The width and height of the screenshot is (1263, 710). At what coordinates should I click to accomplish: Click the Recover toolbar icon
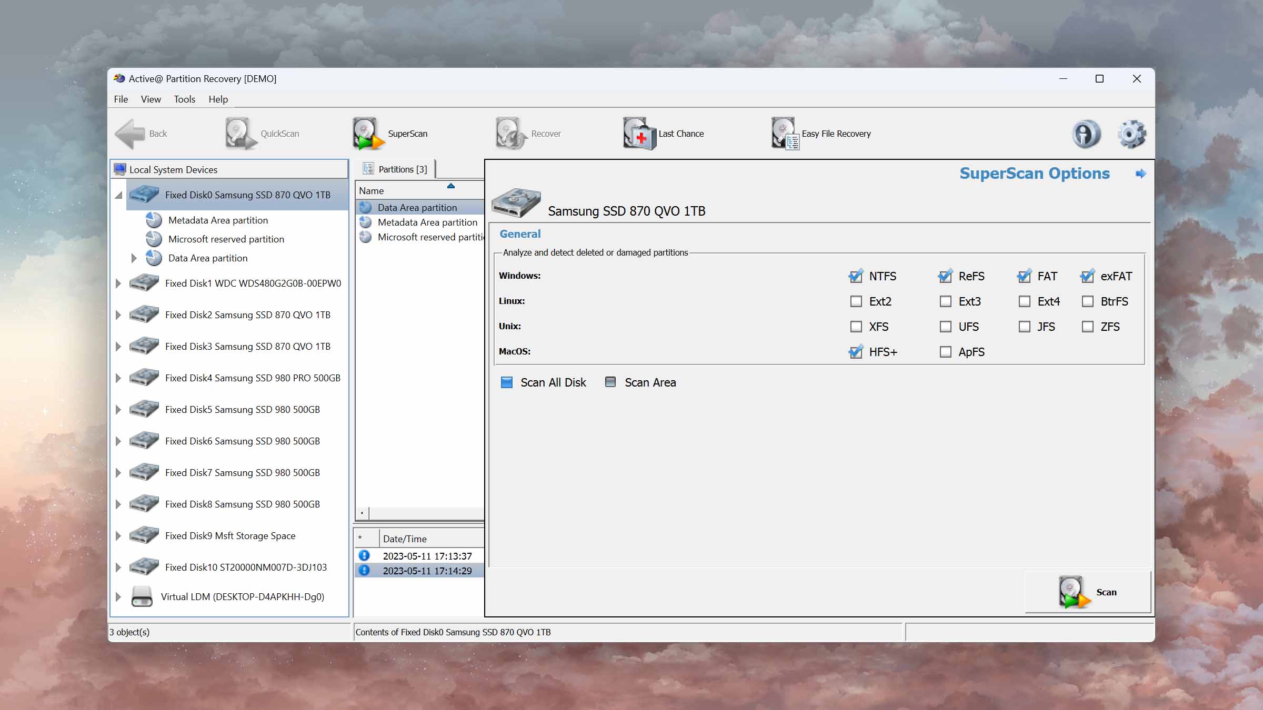[x=510, y=134]
